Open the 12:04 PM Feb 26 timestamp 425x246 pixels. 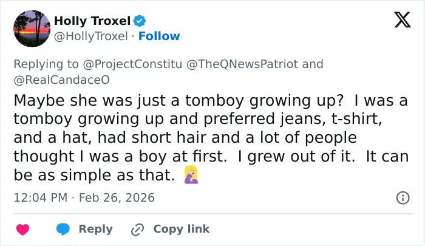tap(84, 198)
